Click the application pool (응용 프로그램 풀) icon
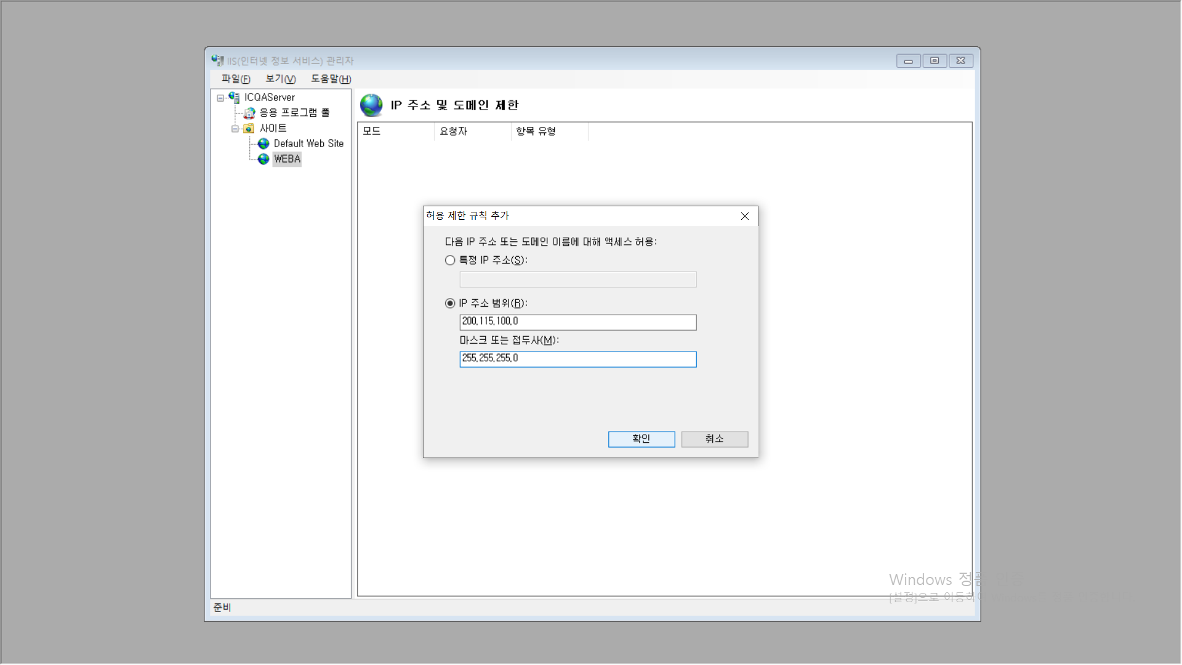This screenshot has width=1182, height=665. [249, 113]
